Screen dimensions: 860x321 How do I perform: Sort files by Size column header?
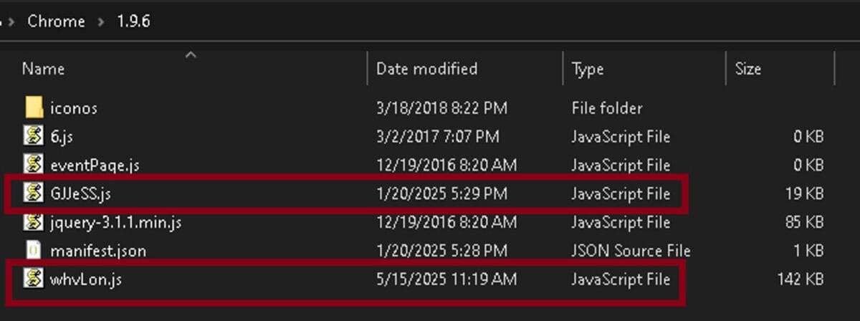(748, 70)
